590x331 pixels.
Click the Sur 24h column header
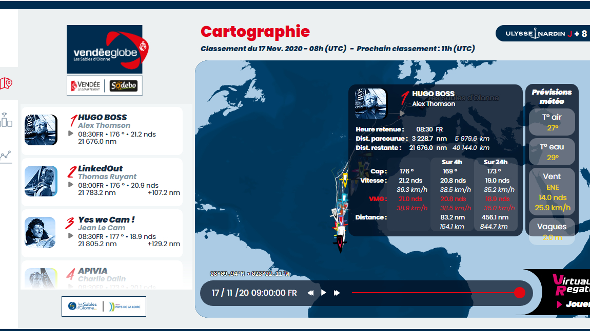(x=496, y=162)
